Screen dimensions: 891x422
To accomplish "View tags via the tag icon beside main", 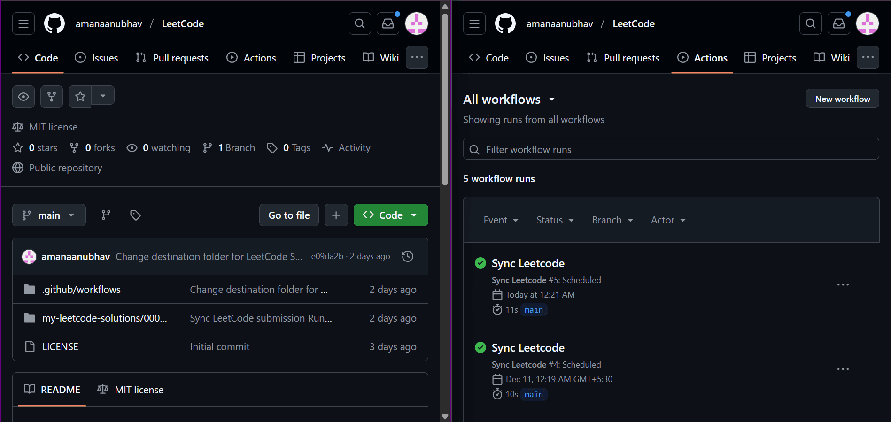I will click(135, 215).
